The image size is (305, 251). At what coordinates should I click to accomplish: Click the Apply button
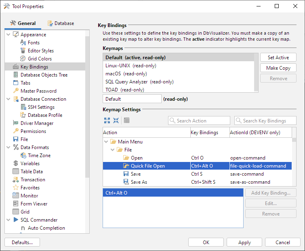click(244, 243)
